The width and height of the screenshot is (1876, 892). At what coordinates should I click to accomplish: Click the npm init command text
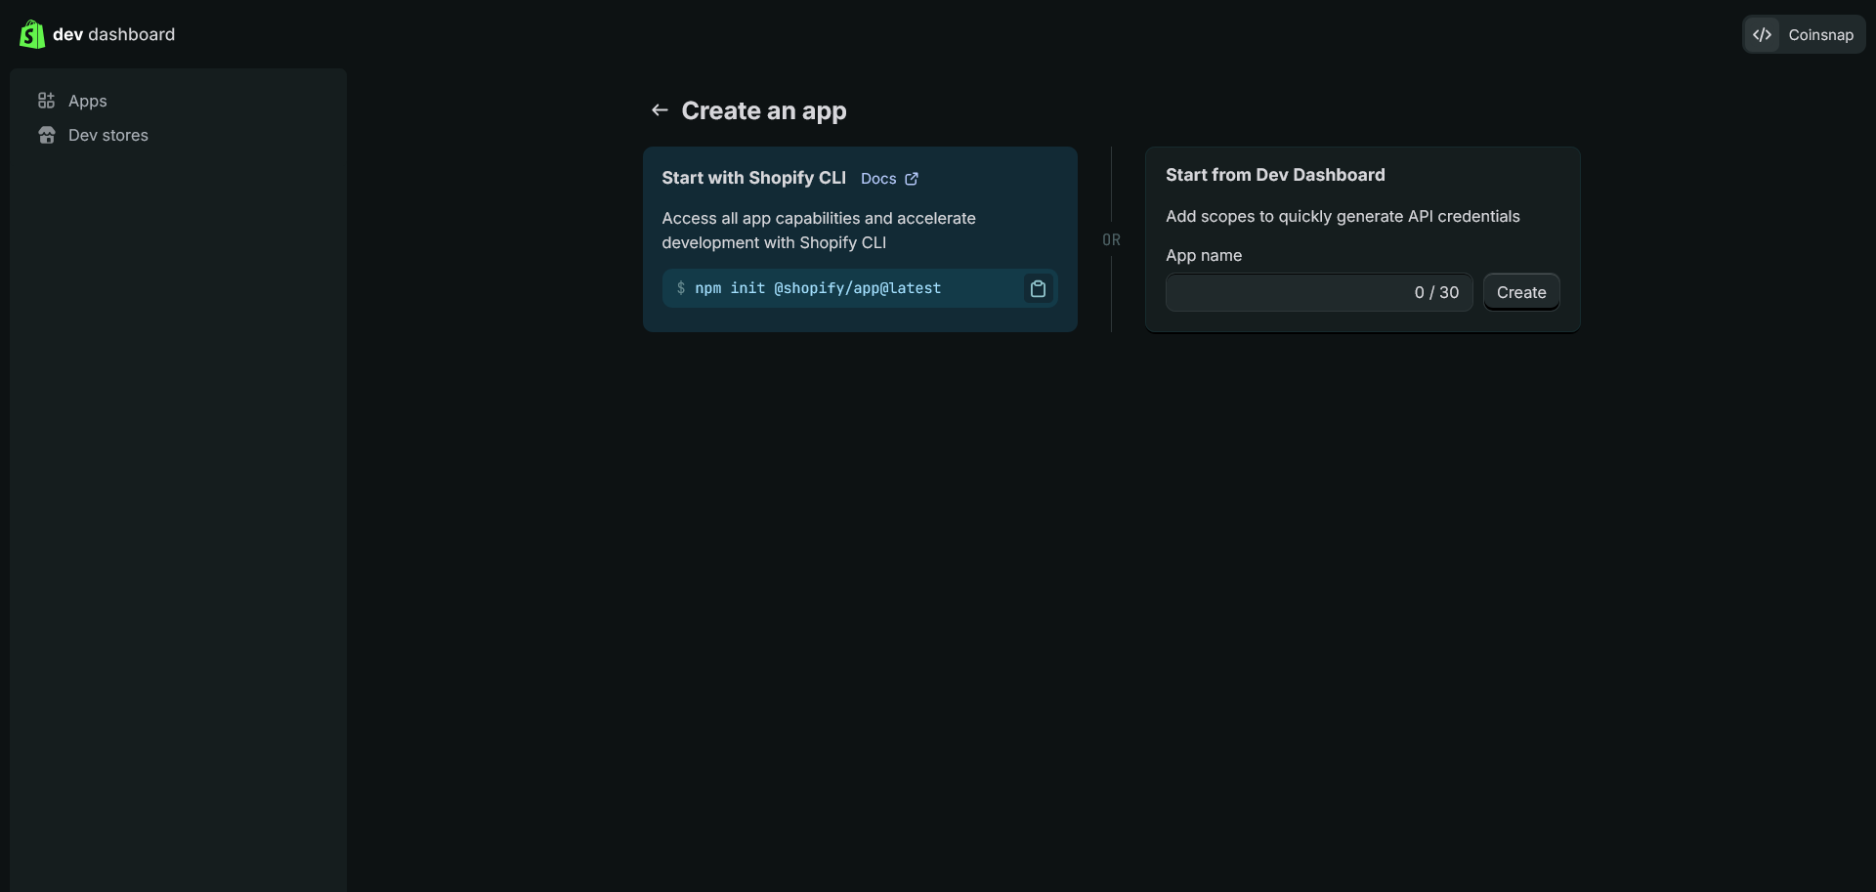tap(818, 288)
